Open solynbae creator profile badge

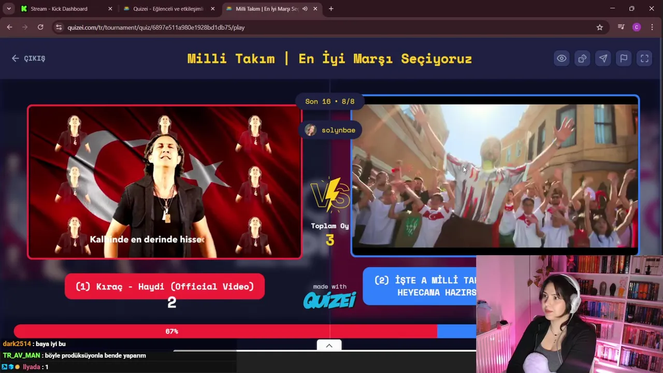pos(330,130)
